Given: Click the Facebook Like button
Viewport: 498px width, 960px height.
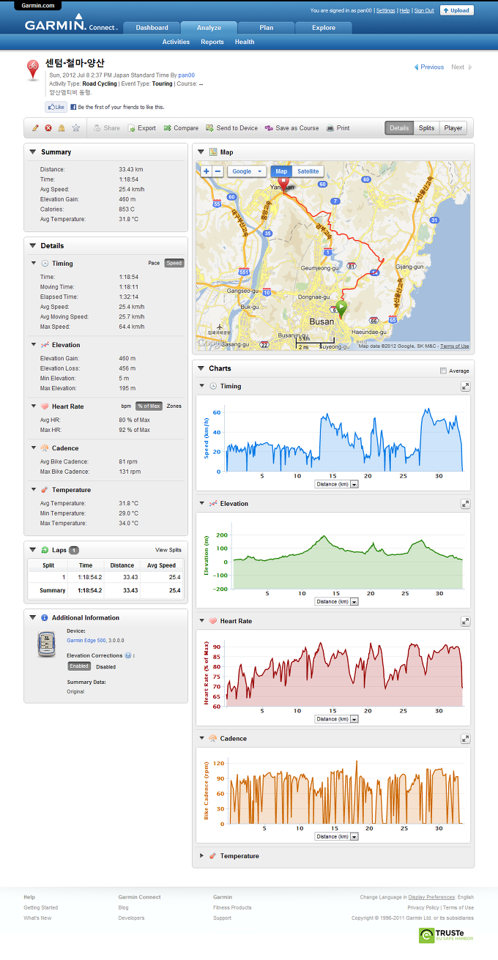Looking at the screenshot, I should tap(56, 107).
